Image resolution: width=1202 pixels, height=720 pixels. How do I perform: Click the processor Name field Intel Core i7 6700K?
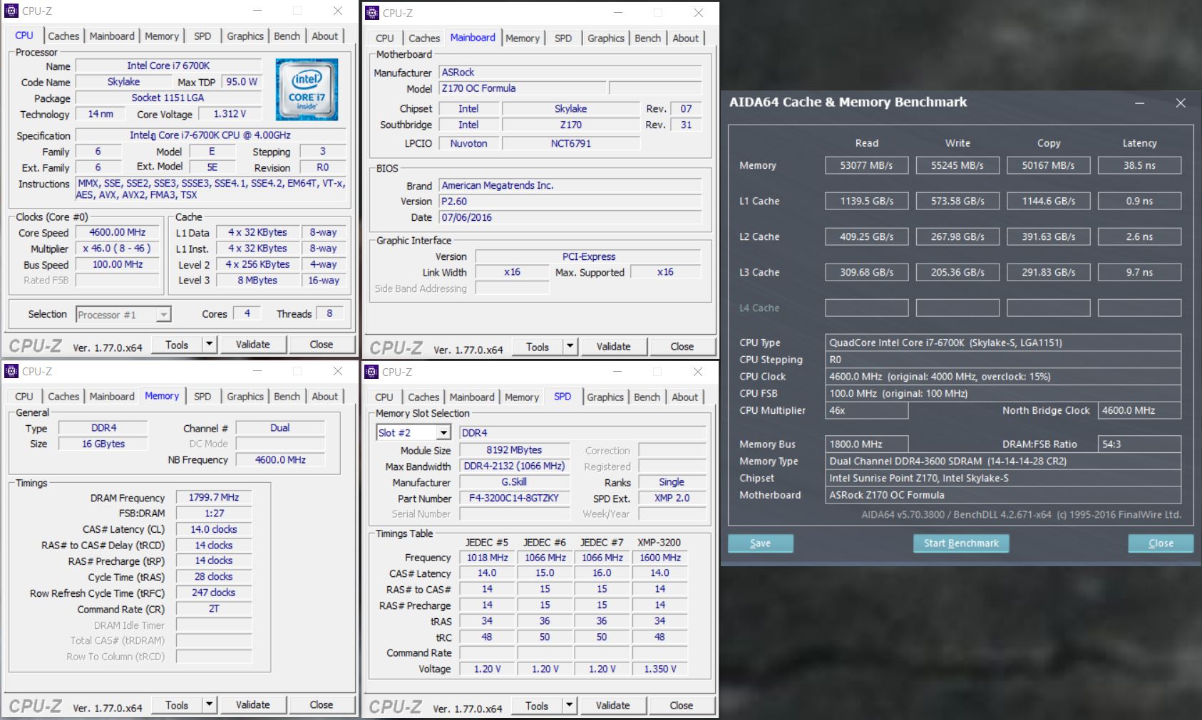169,66
